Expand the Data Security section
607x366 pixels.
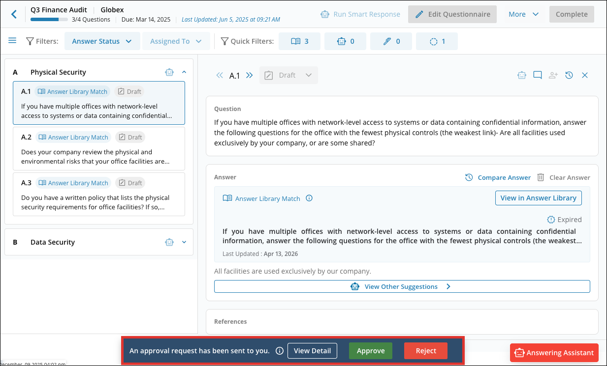[x=184, y=242]
